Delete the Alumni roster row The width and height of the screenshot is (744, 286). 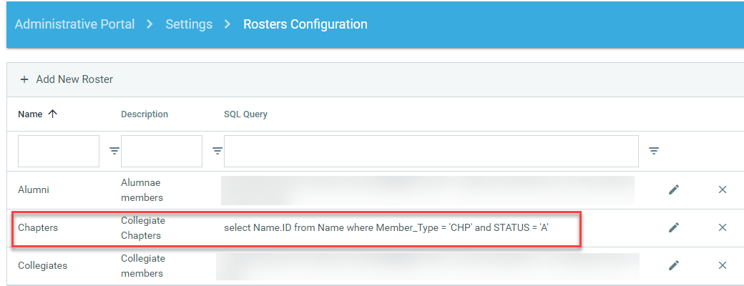722,189
